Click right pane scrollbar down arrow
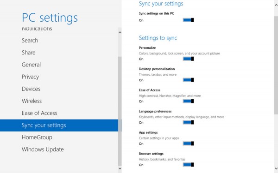 coord(276,168)
